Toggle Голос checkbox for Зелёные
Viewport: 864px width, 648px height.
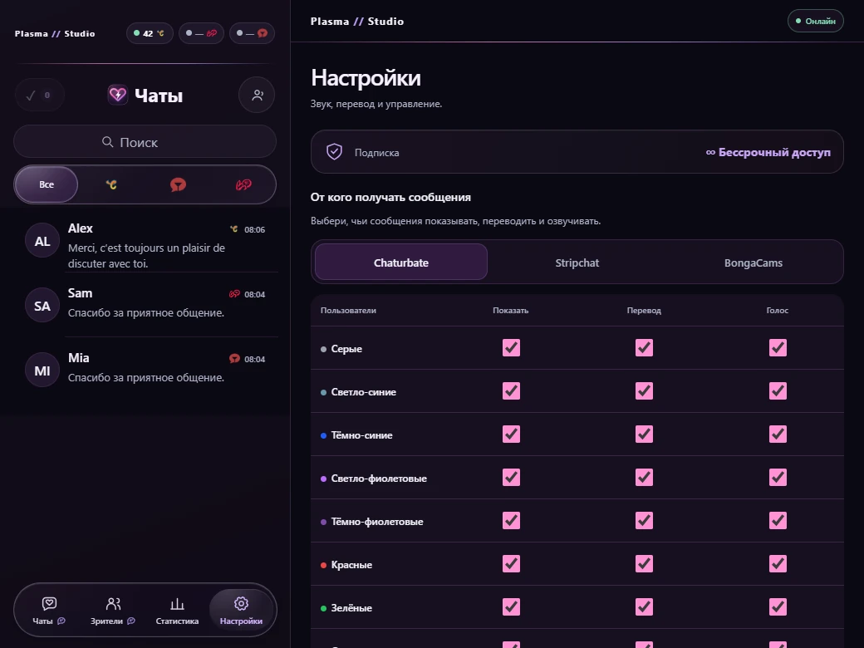(778, 607)
